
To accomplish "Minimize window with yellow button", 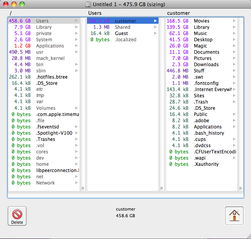I will tap(14, 4).
